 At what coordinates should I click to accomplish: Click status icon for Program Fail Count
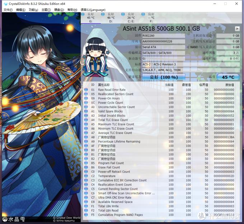click(x=86, y=163)
